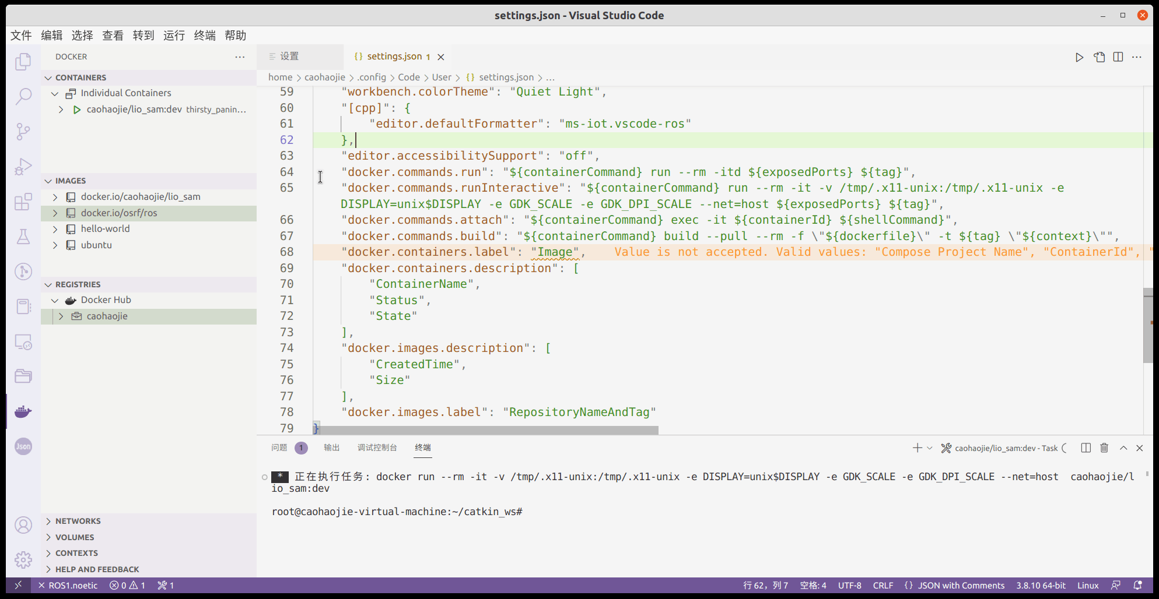The height and width of the screenshot is (599, 1159).
Task: Expand the caohaojie/lio_sam:dev container
Action: 61,110
